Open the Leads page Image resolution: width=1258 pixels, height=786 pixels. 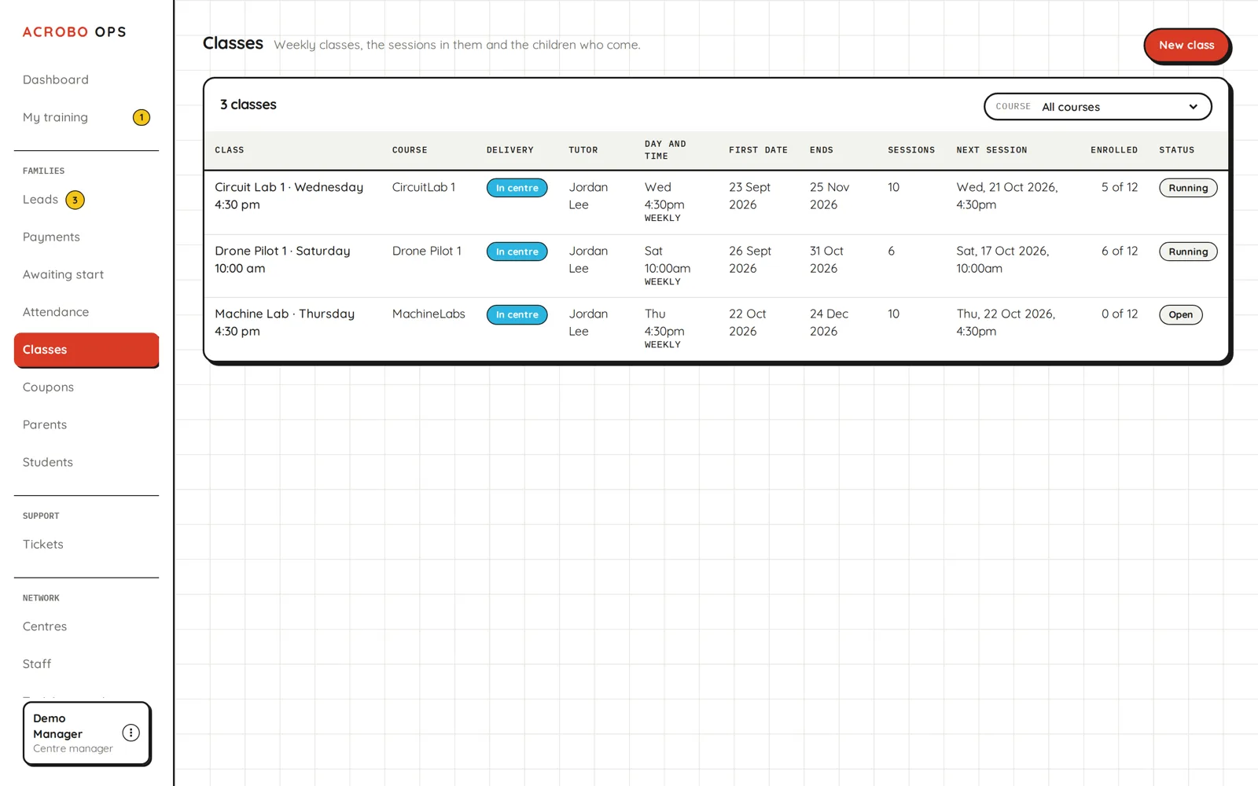(40, 200)
